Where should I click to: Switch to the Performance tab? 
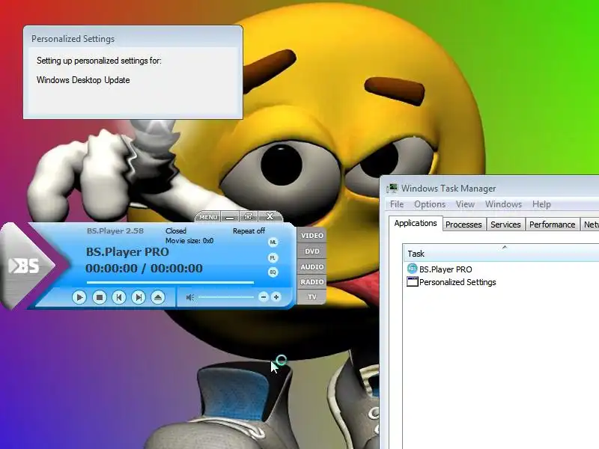click(x=552, y=224)
